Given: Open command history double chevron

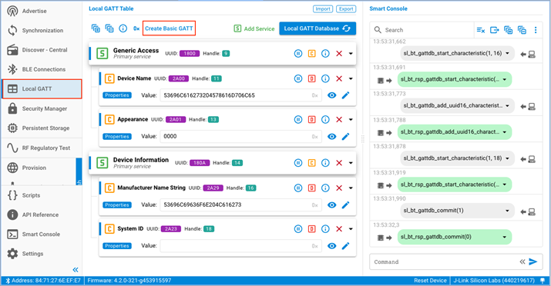Looking at the screenshot, I should (522, 262).
